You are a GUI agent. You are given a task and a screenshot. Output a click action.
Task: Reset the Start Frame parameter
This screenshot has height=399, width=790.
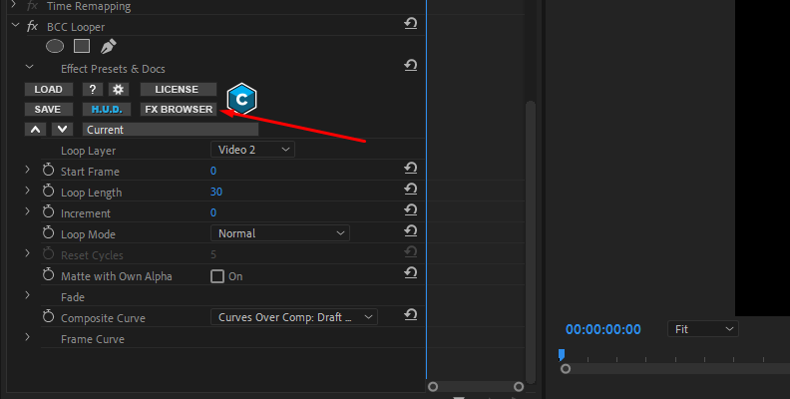(411, 169)
